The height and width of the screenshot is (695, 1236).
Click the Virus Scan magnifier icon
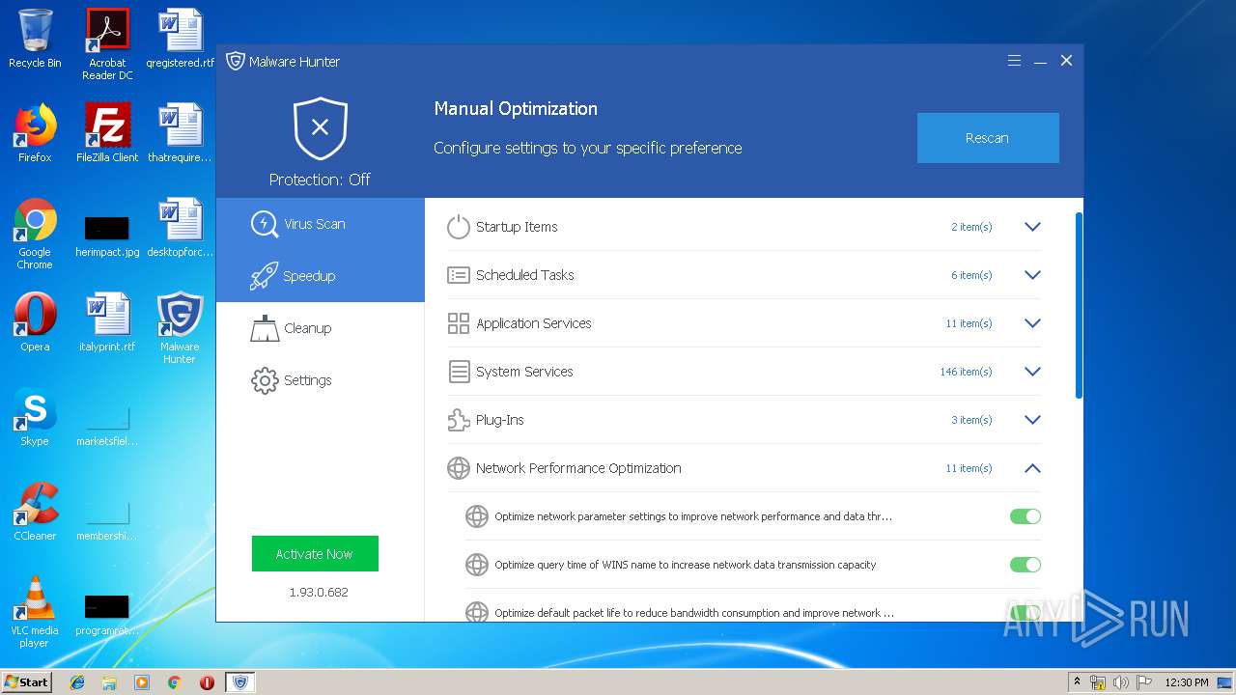point(264,224)
